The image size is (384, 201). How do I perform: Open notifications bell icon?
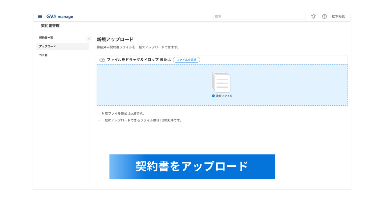pyautogui.click(x=313, y=17)
